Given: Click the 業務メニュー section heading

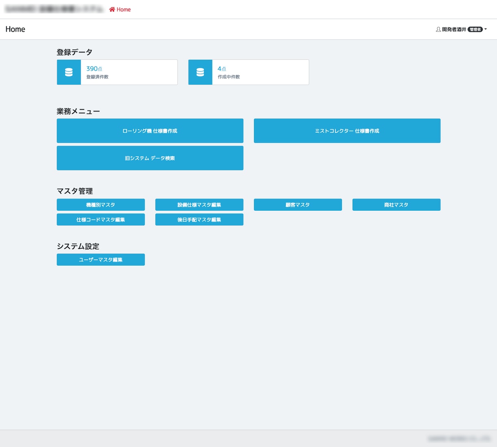Looking at the screenshot, I should pyautogui.click(x=78, y=111).
